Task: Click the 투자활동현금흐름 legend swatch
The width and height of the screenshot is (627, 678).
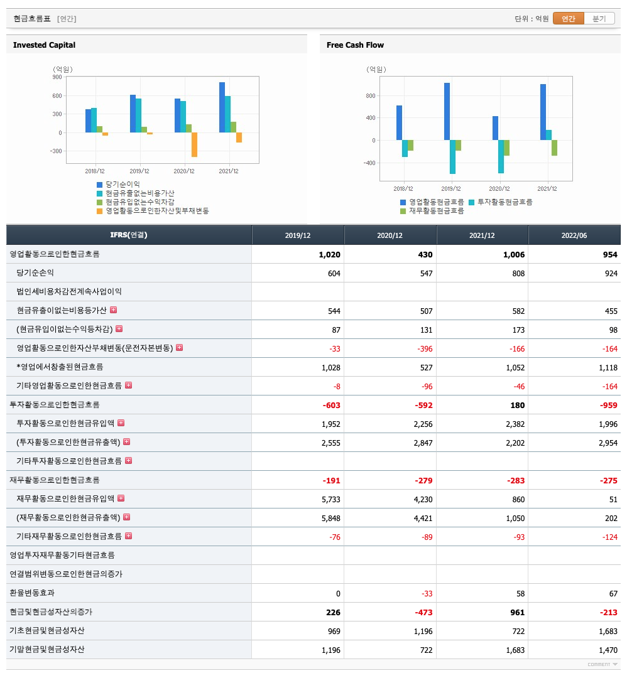Action: [472, 202]
